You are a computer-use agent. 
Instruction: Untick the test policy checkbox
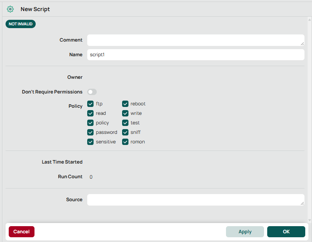click(x=125, y=123)
